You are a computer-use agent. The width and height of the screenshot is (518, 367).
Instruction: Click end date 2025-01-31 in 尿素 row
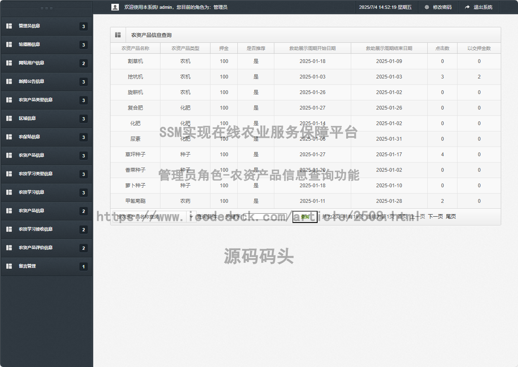pyautogui.click(x=389, y=139)
